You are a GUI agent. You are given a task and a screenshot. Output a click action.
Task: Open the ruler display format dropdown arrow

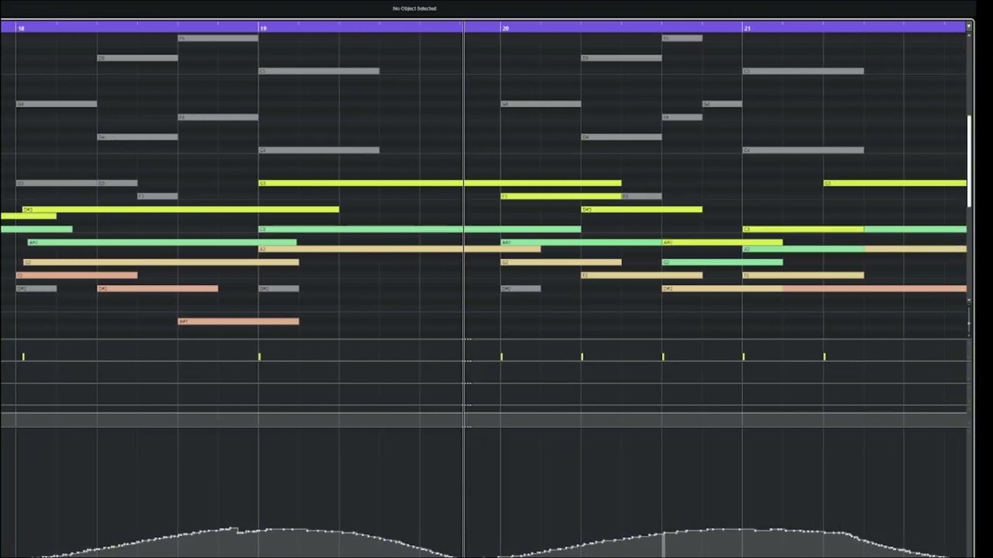[x=968, y=27]
